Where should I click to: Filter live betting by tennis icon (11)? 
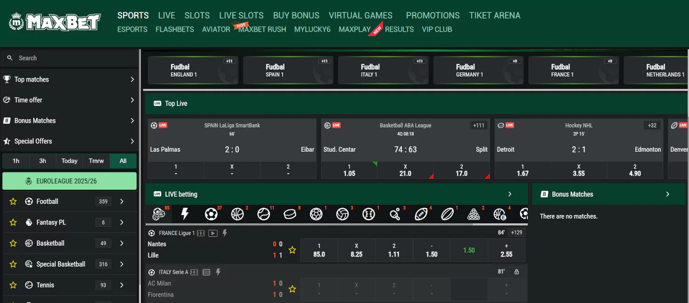(264, 214)
